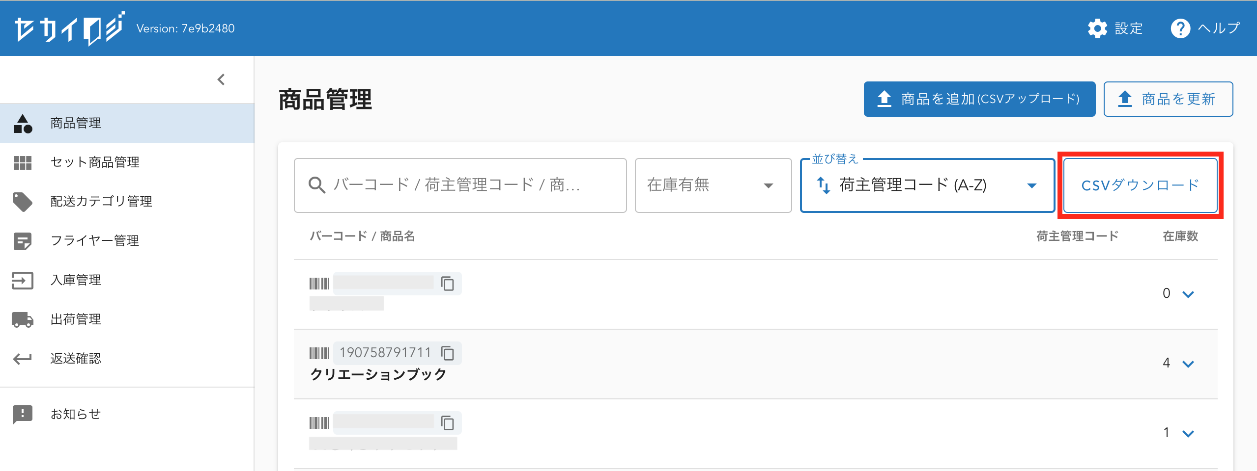Screen dimensions: 1257x471
Task: Click the 入庫管理 arrow-in-box icon
Action: click(23, 280)
